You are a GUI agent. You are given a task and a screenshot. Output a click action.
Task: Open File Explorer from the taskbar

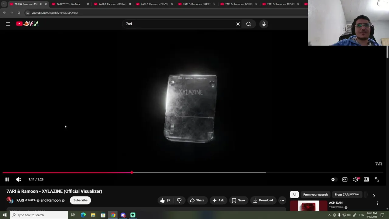(x=93, y=215)
